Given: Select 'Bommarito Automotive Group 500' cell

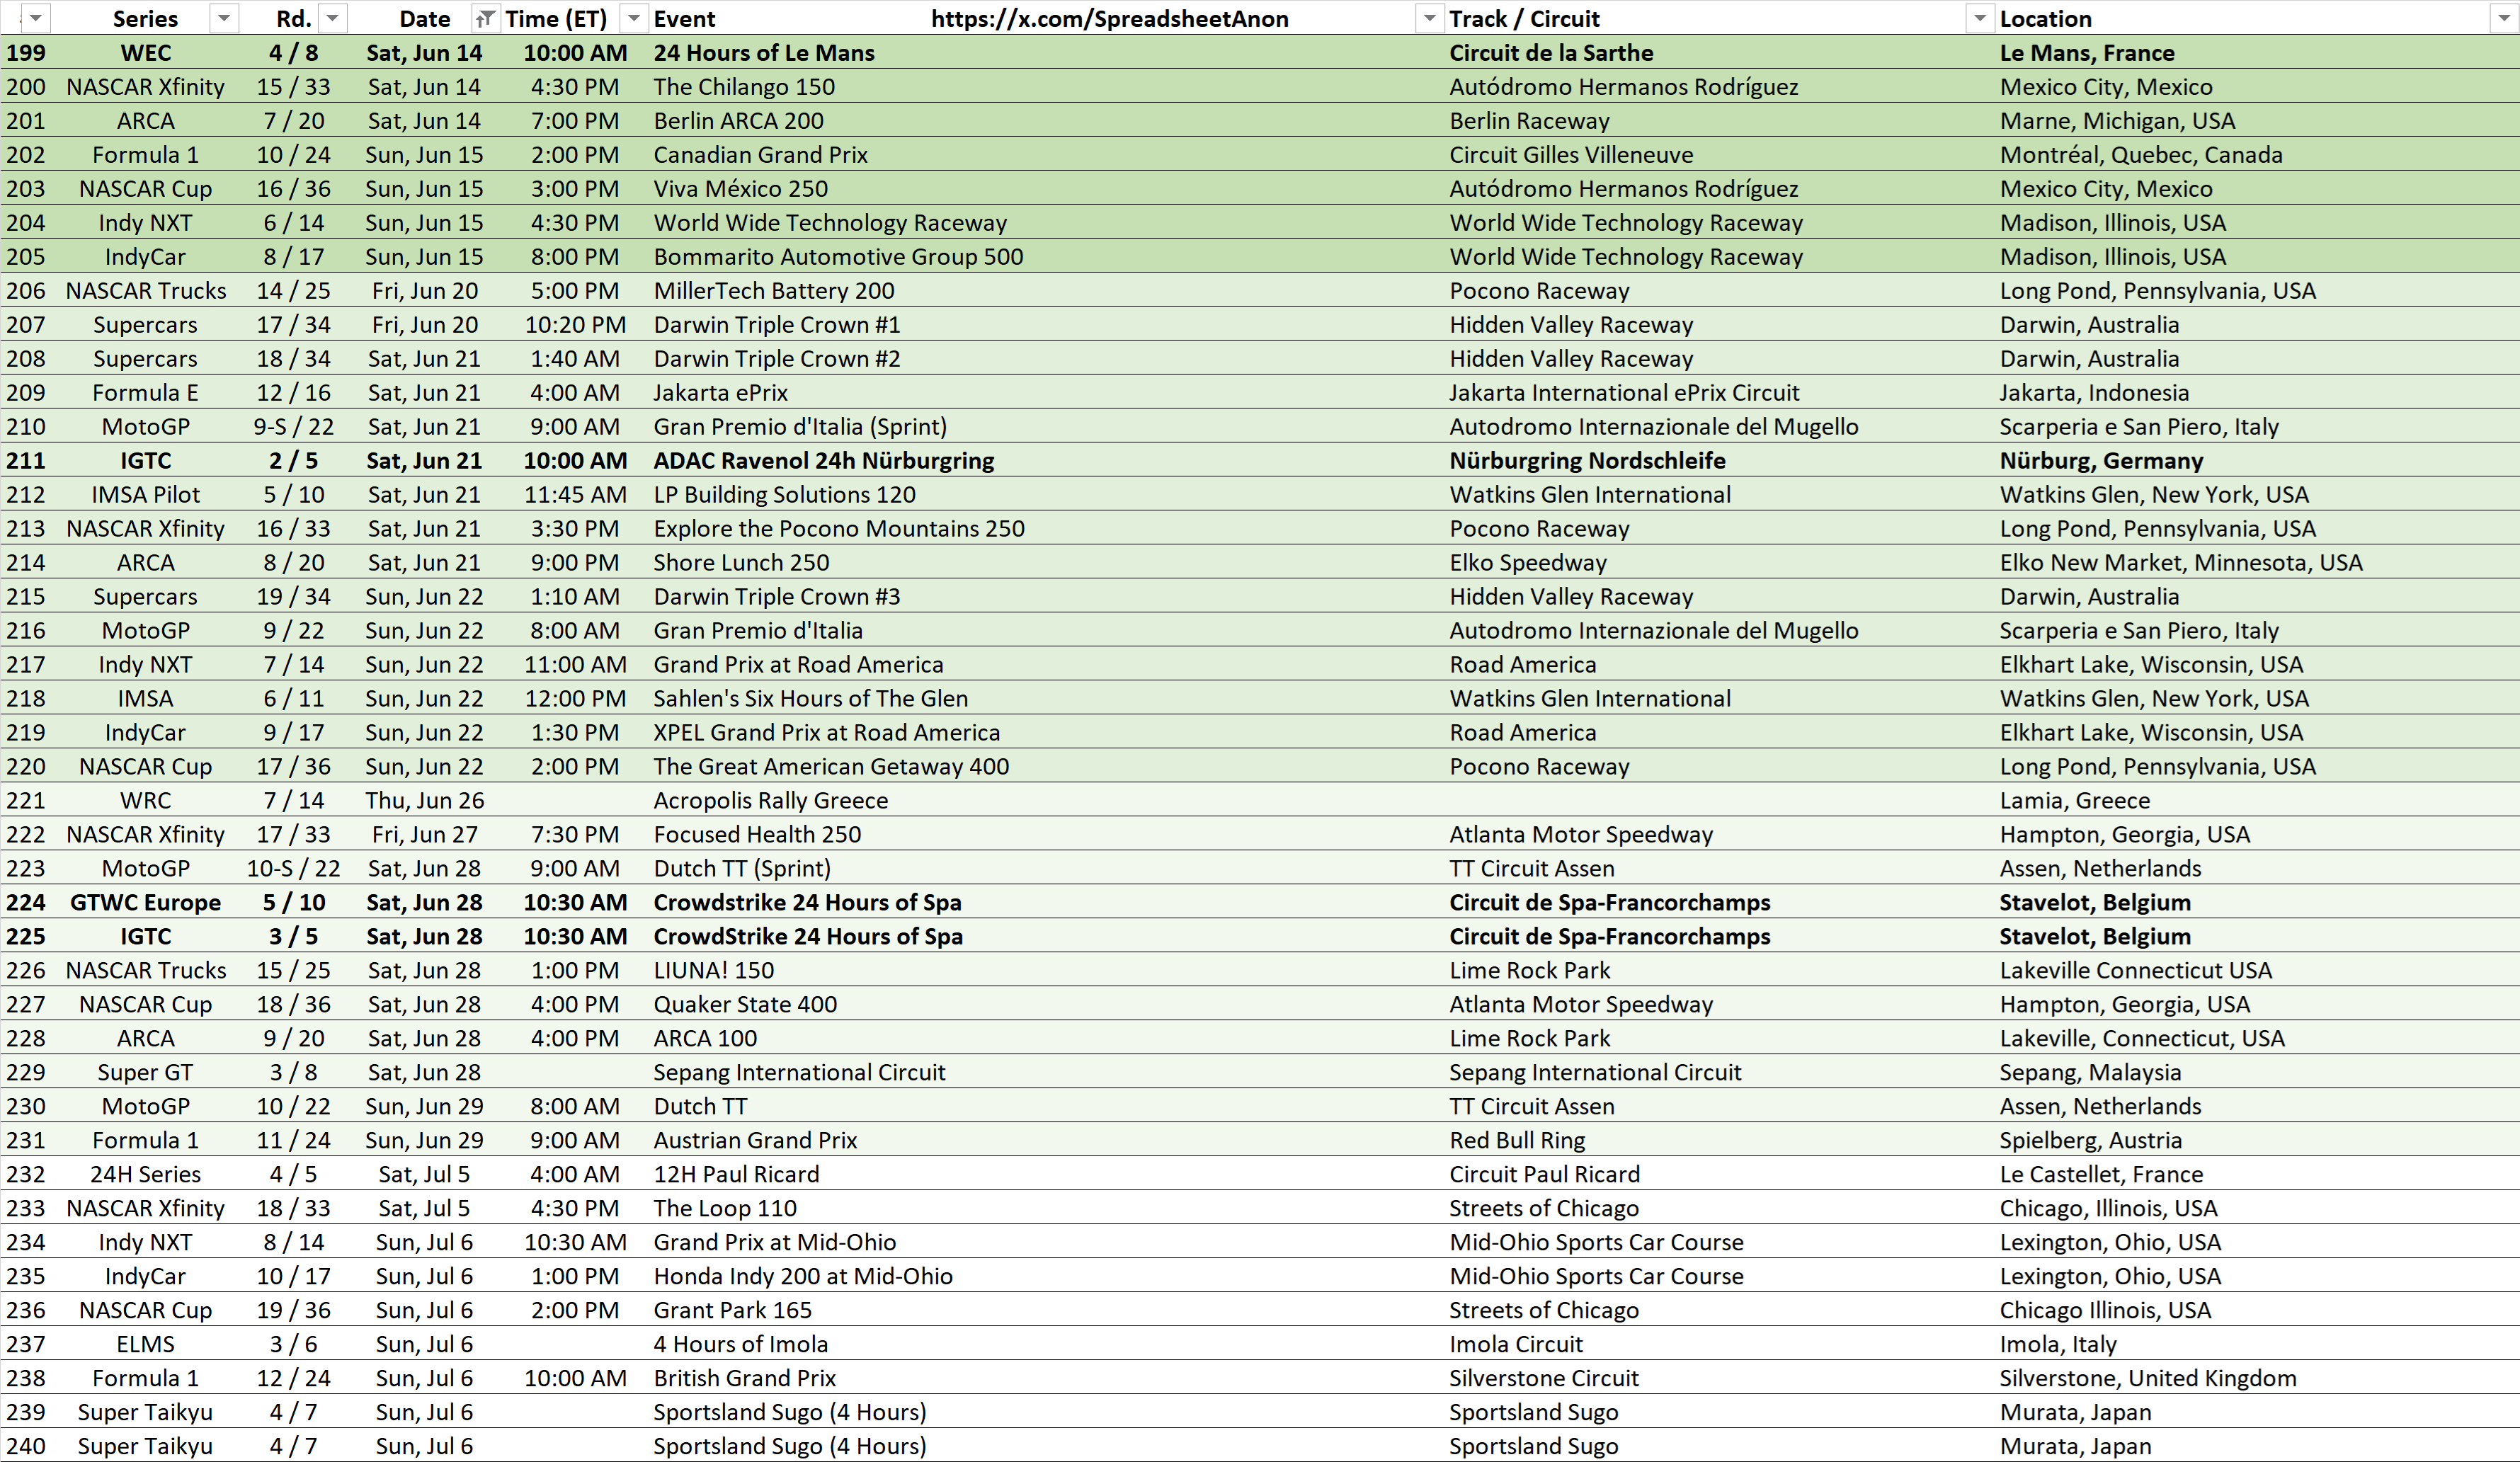Looking at the screenshot, I should pos(838,257).
